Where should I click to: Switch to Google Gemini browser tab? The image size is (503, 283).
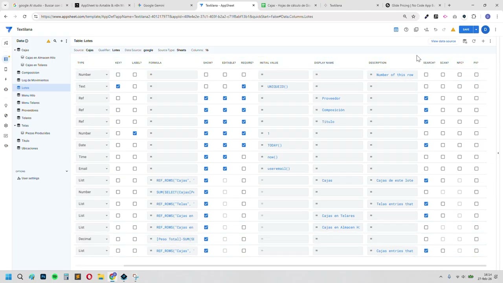click(164, 6)
